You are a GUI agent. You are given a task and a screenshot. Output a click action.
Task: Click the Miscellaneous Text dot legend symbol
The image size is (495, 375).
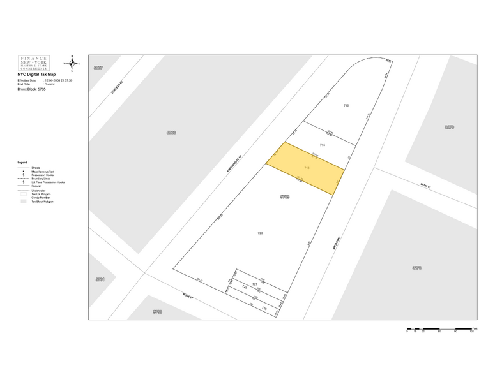(22, 172)
